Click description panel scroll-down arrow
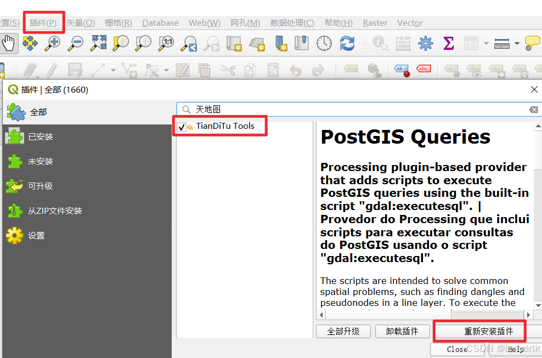Image resolution: width=542 pixels, height=358 pixels. [x=538, y=305]
